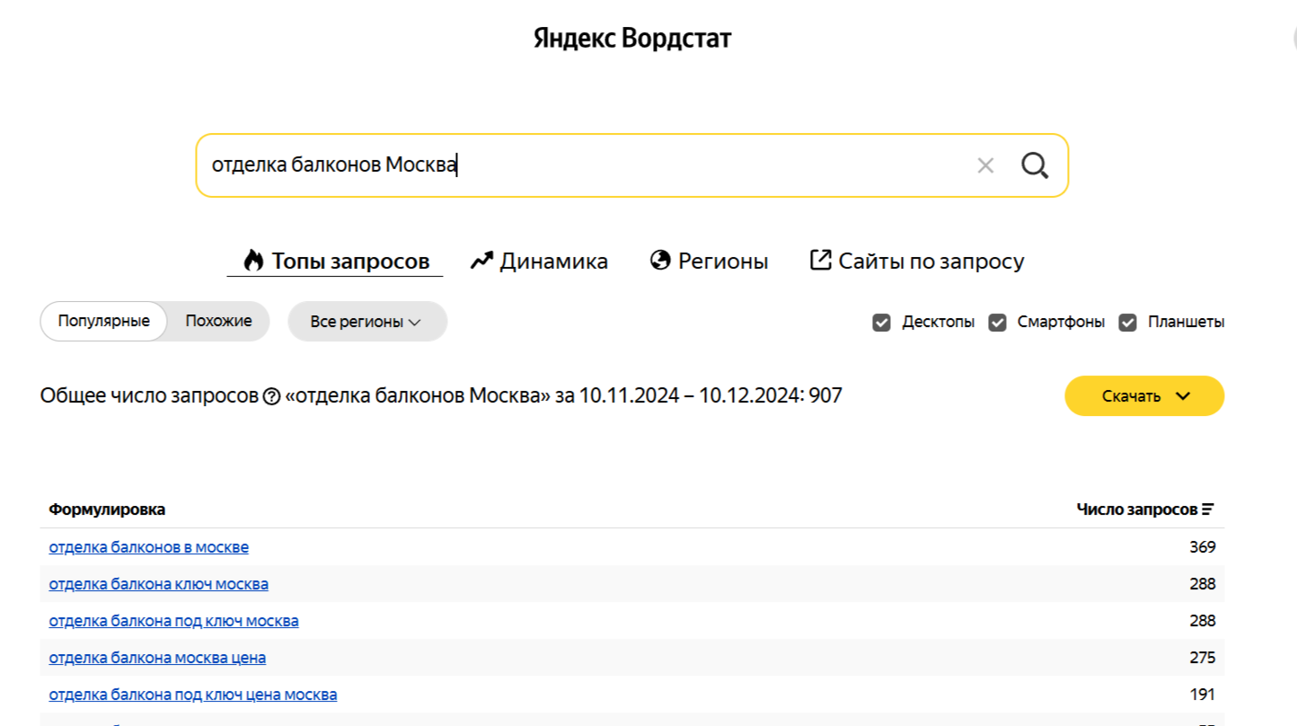
Task: Open link отделка балкона москва цена
Action: tap(157, 658)
